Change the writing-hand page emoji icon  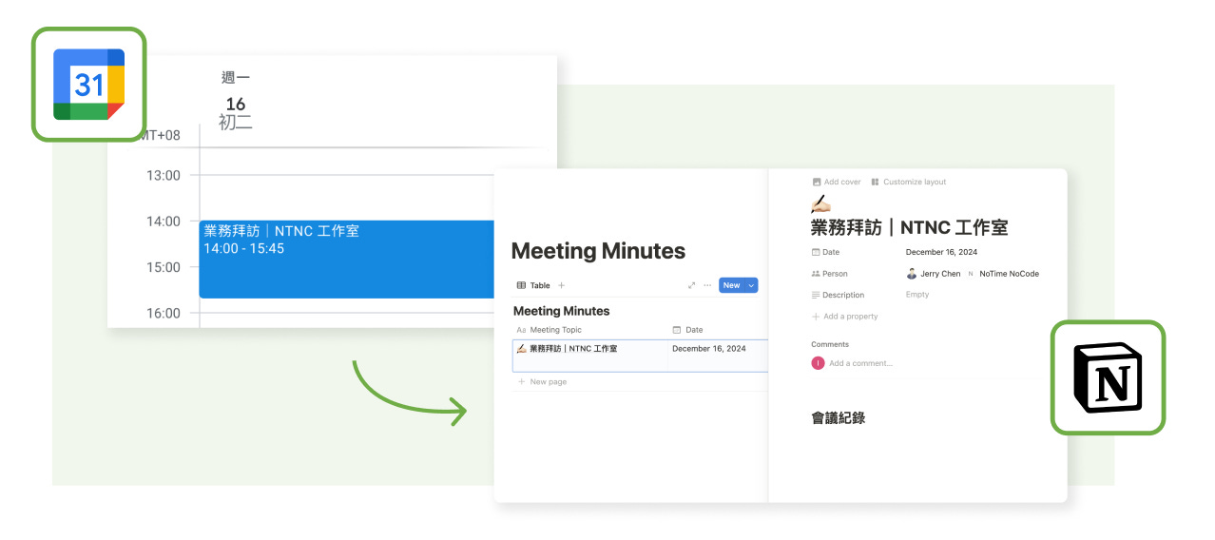pyautogui.click(x=820, y=203)
